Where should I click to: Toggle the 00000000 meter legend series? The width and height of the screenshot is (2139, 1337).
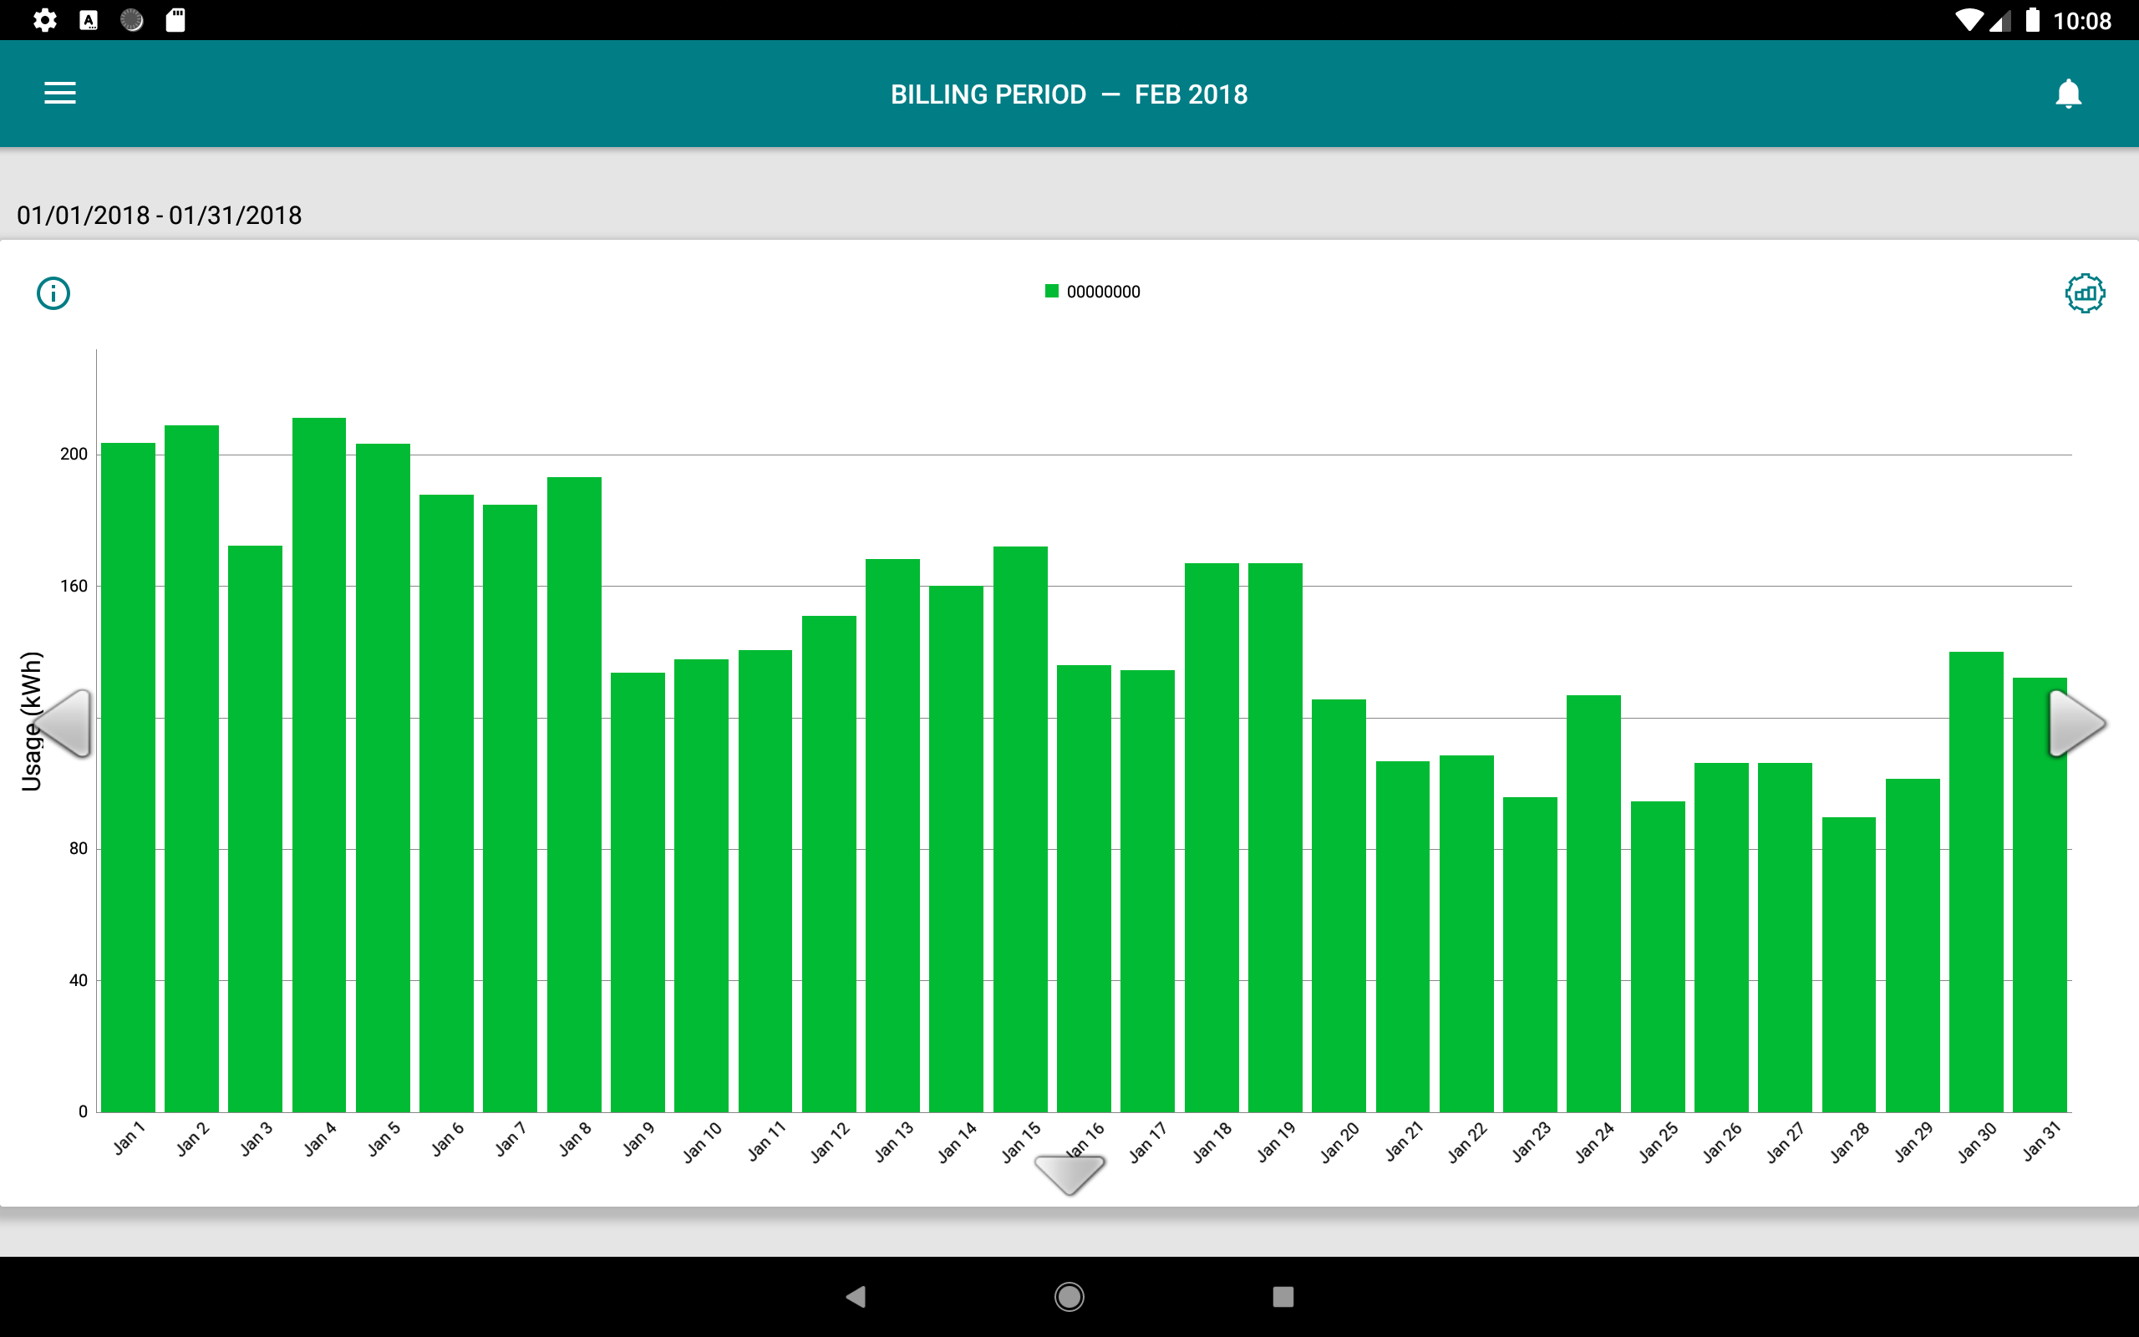[1093, 292]
